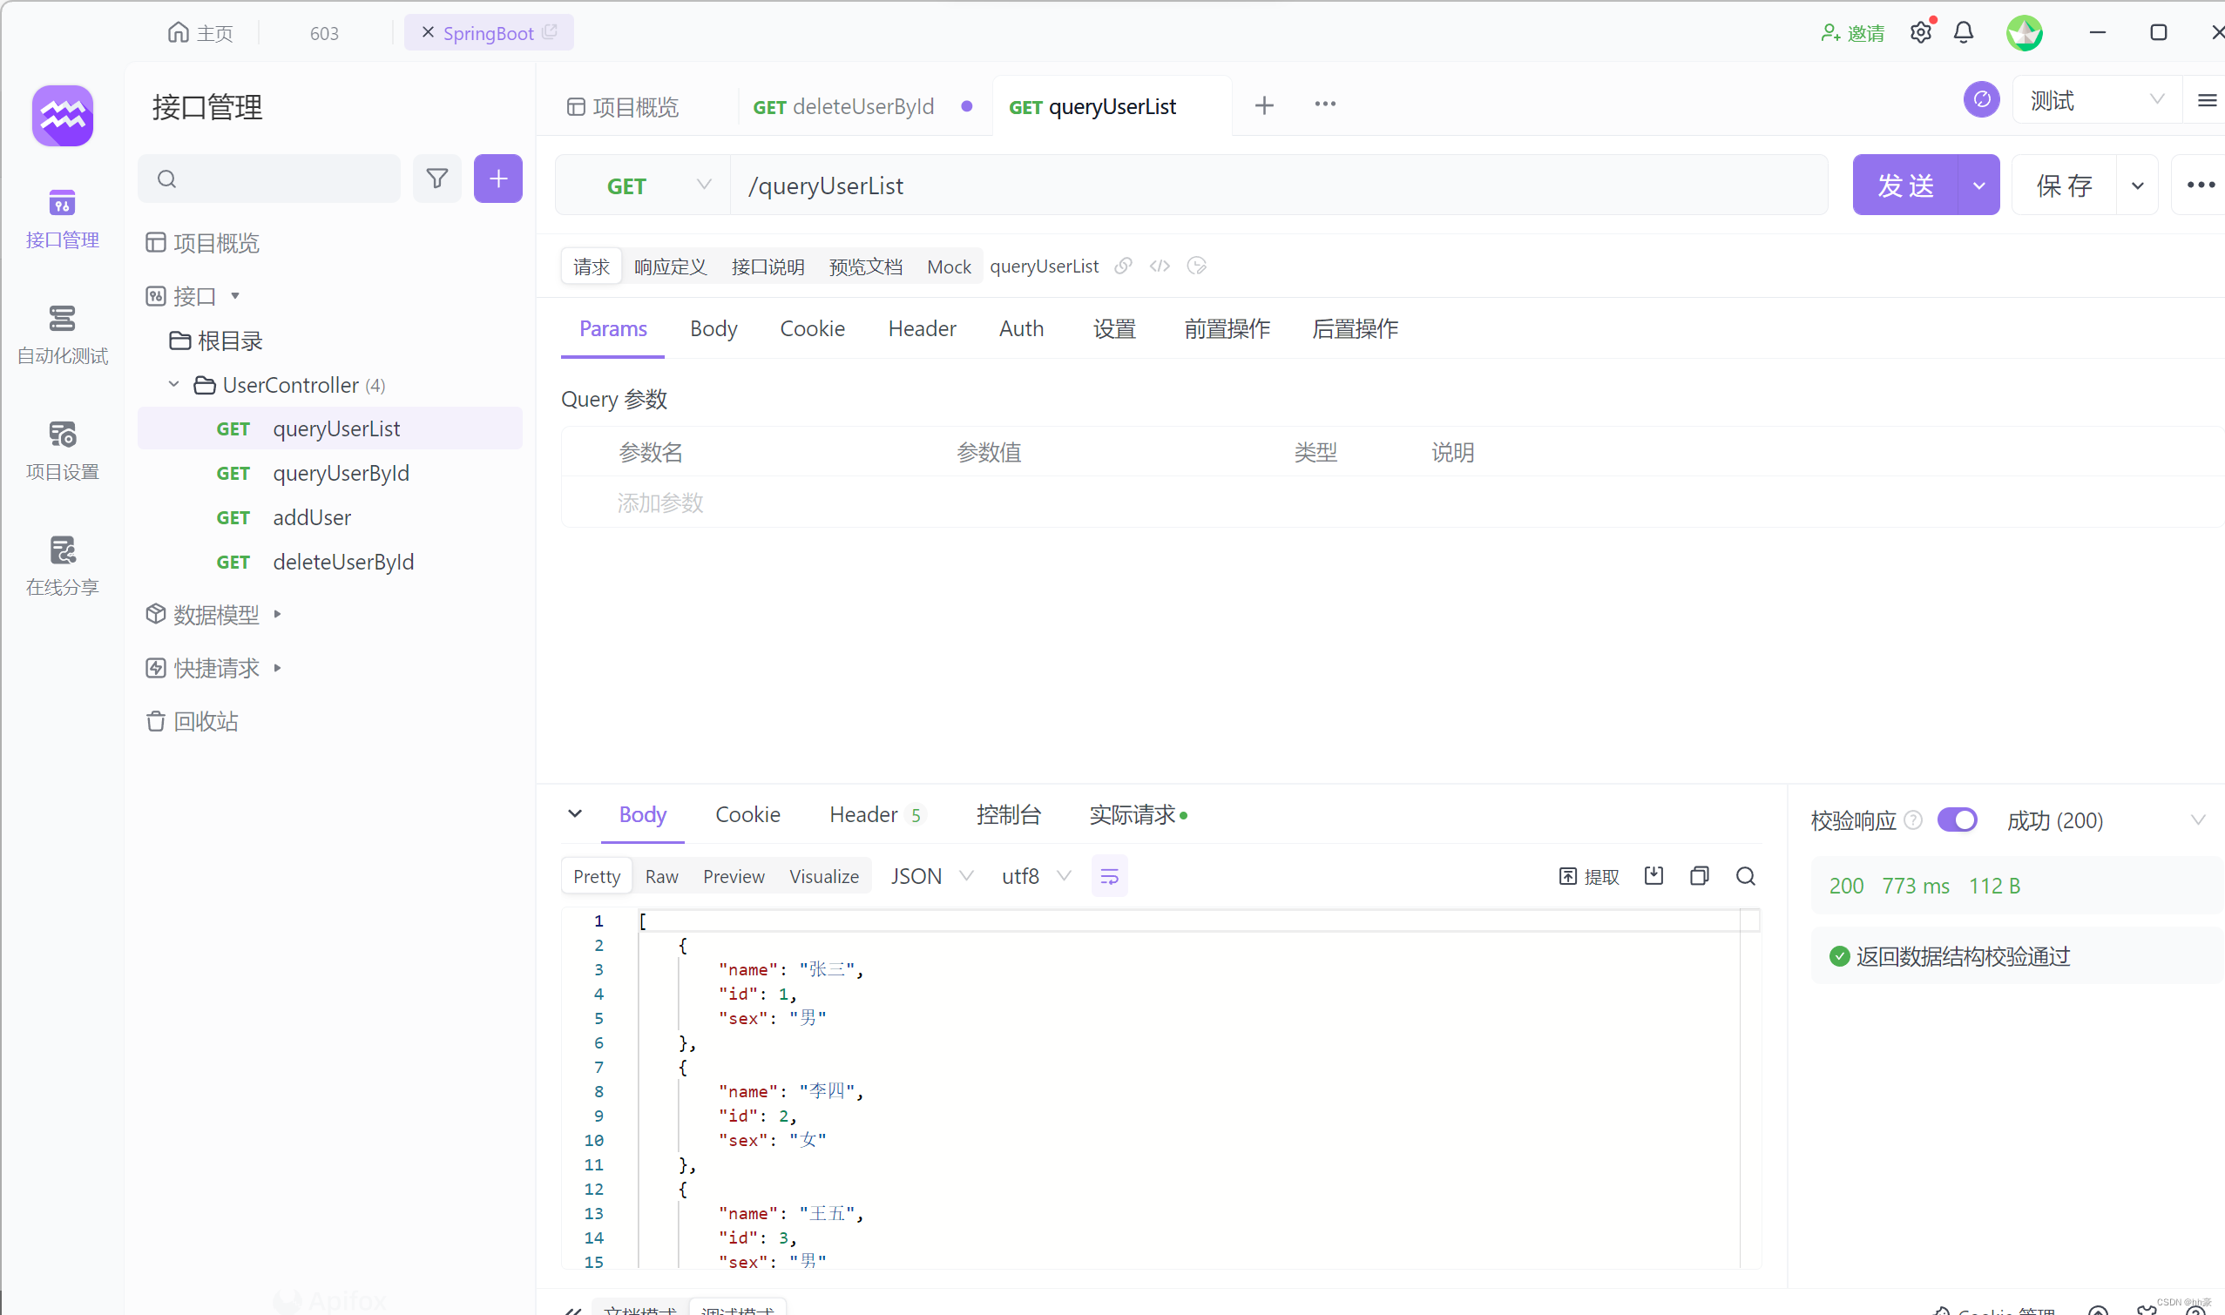Switch to the Body request tab
Viewport: 2225px width, 1315px height.
[x=713, y=329]
